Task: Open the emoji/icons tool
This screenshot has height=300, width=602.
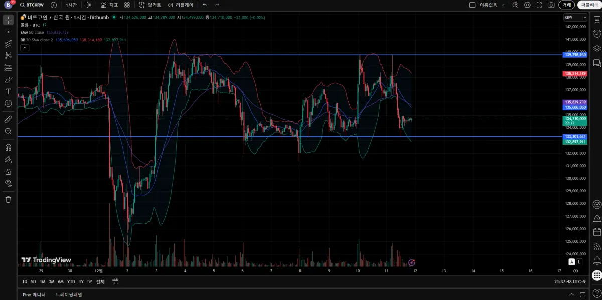Action: click(8, 103)
